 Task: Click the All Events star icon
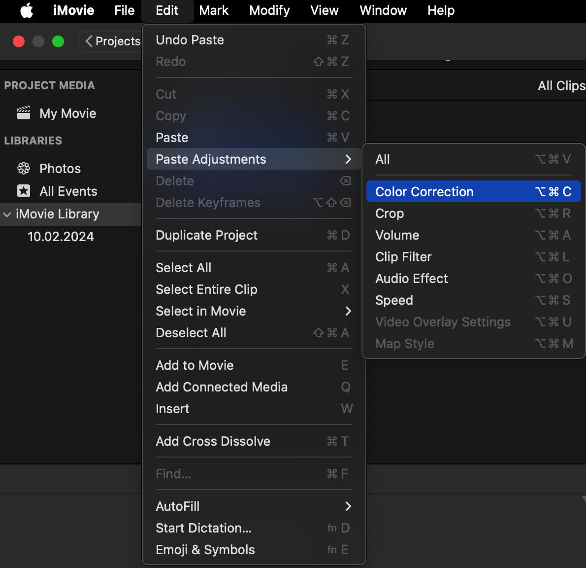coord(24,191)
